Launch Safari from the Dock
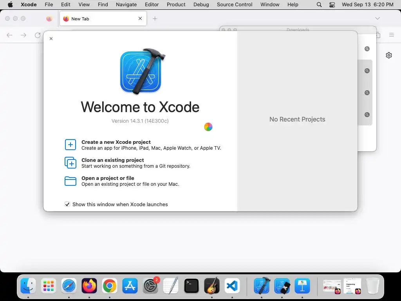Viewport: 401px width, 301px height. click(x=69, y=286)
